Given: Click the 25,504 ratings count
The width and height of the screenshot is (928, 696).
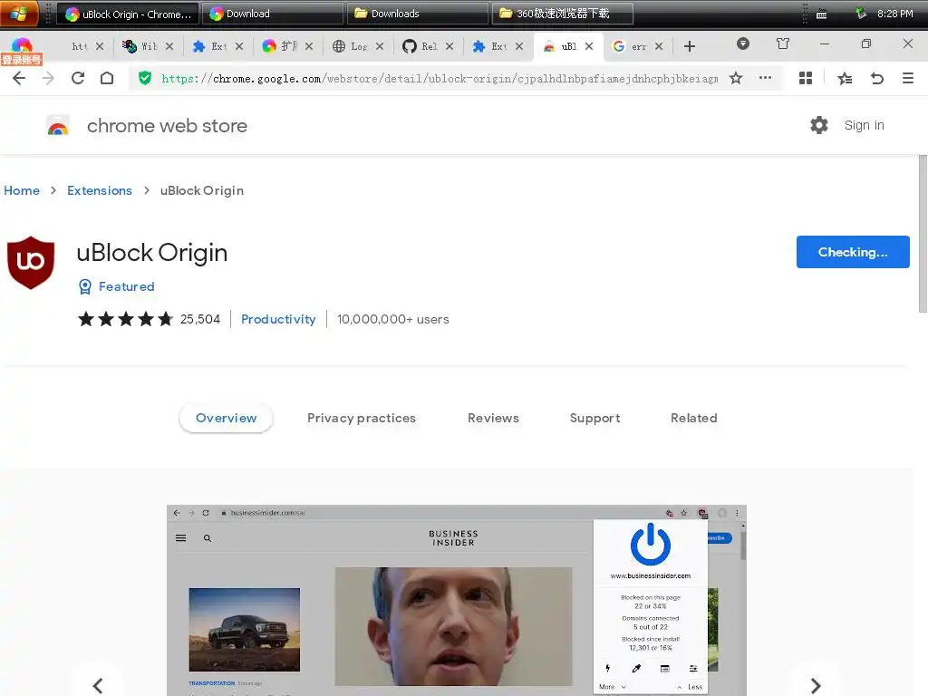Looking at the screenshot, I should pyautogui.click(x=200, y=319).
